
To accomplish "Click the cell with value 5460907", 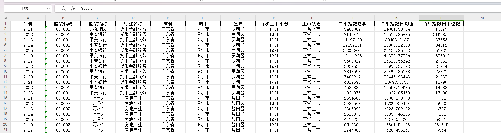I will [352, 29].
